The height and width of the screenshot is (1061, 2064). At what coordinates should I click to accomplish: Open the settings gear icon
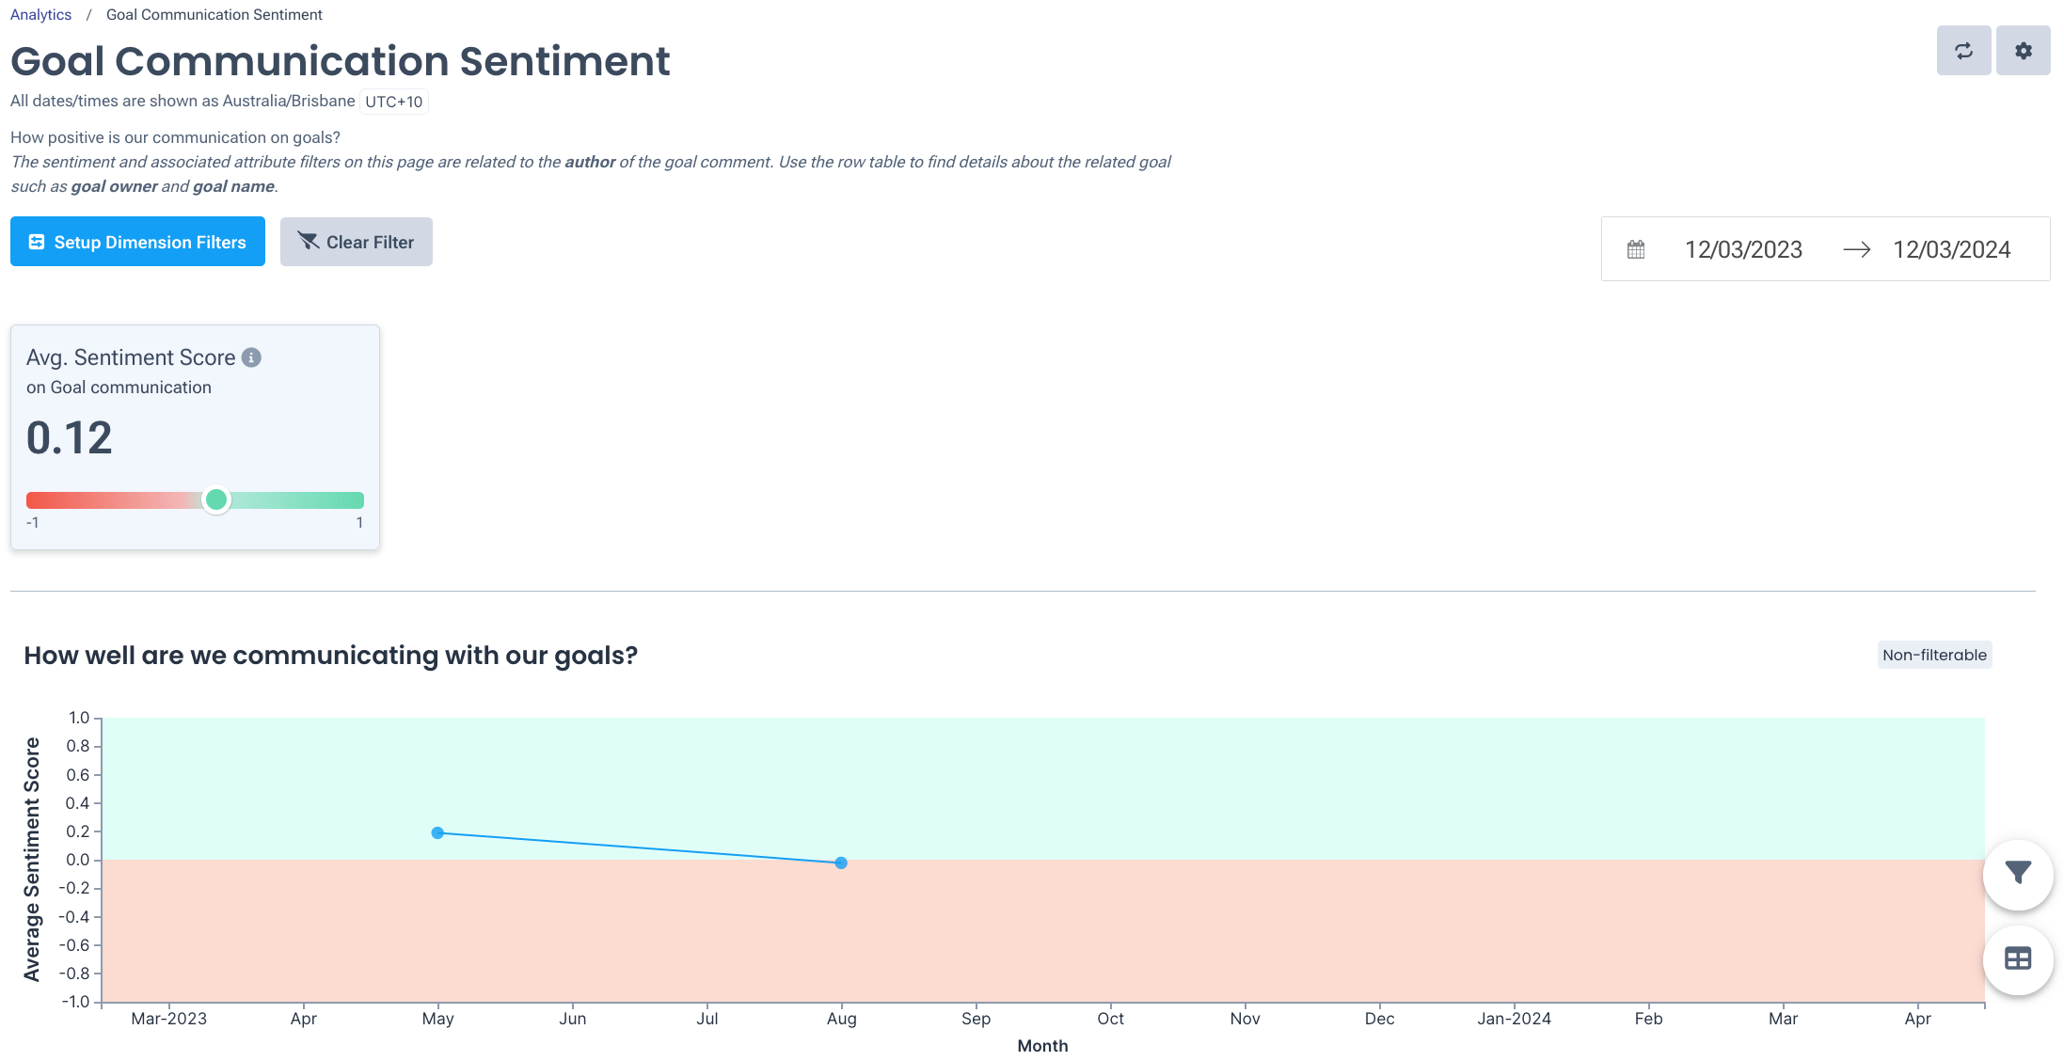pos(2023,50)
